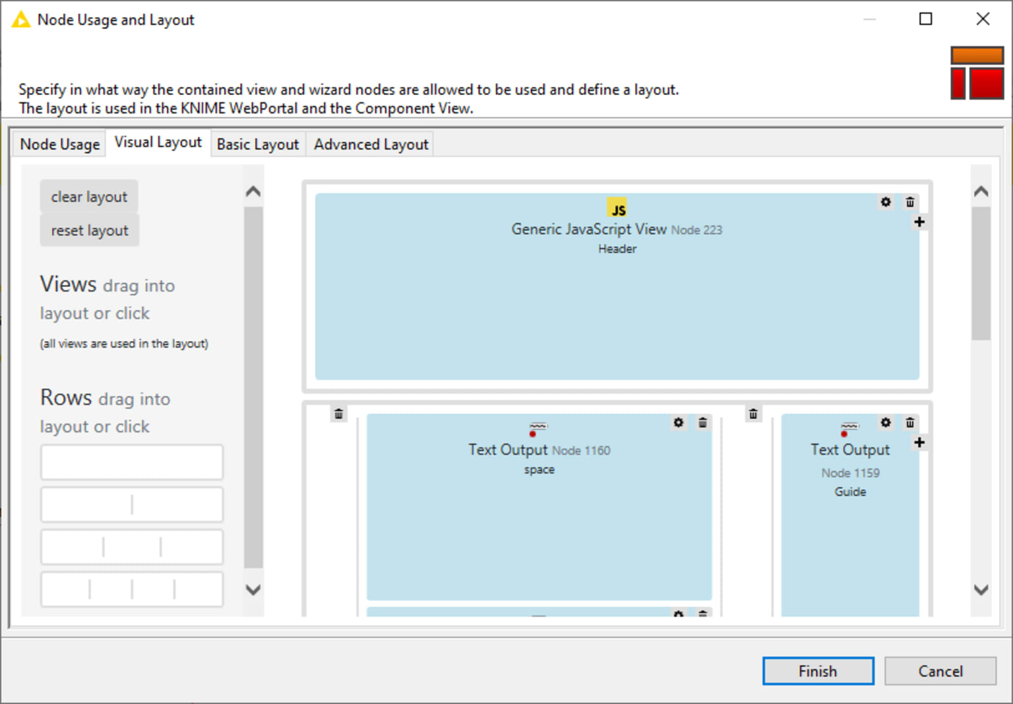Open settings gear of Text Output Node 1159
Screen dimensions: 1013x704
[886, 422]
